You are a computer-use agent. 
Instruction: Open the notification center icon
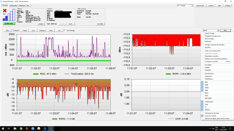click(230, 129)
